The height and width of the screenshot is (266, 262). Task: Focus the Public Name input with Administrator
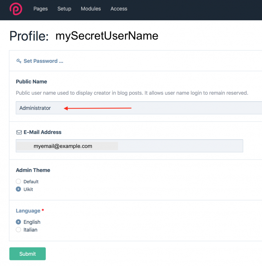pos(138,108)
